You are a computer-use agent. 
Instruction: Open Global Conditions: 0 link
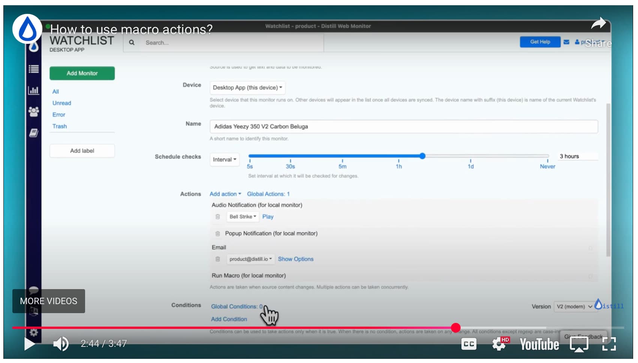[x=237, y=306]
